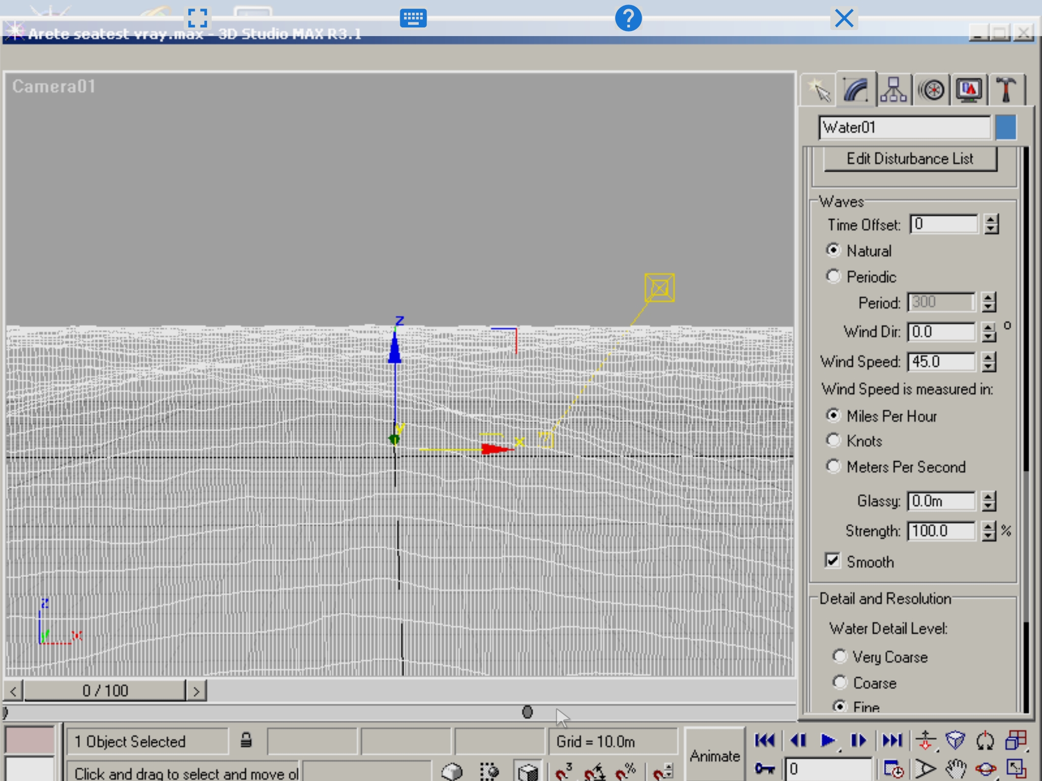
Task: Click the selection lock padlock icon
Action: tap(246, 740)
